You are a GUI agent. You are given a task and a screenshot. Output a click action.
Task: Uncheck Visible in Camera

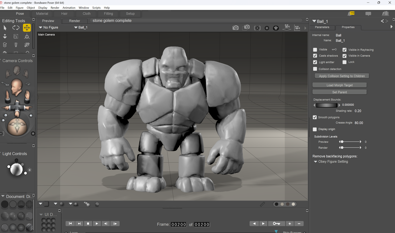pos(344,56)
